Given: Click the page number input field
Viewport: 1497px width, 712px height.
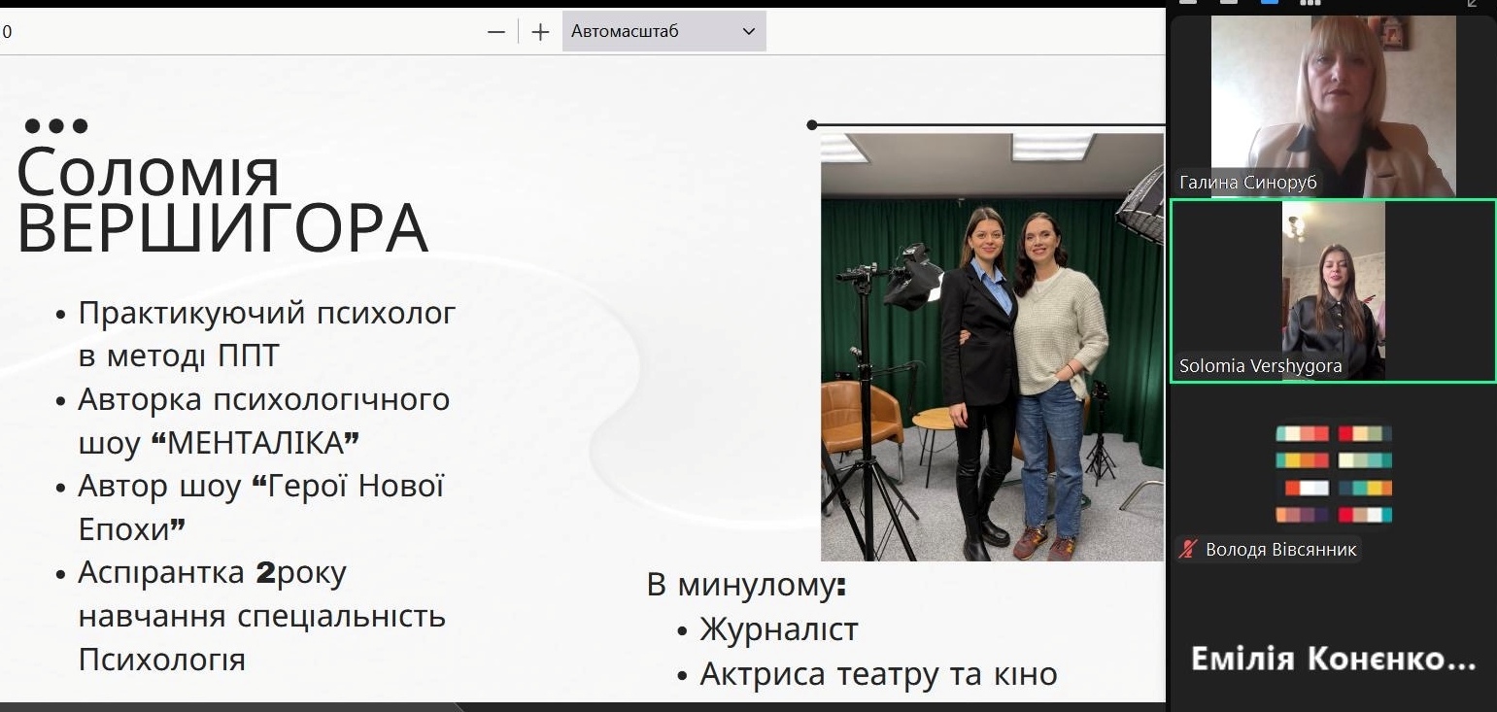Looking at the screenshot, I should pyautogui.click(x=10, y=31).
